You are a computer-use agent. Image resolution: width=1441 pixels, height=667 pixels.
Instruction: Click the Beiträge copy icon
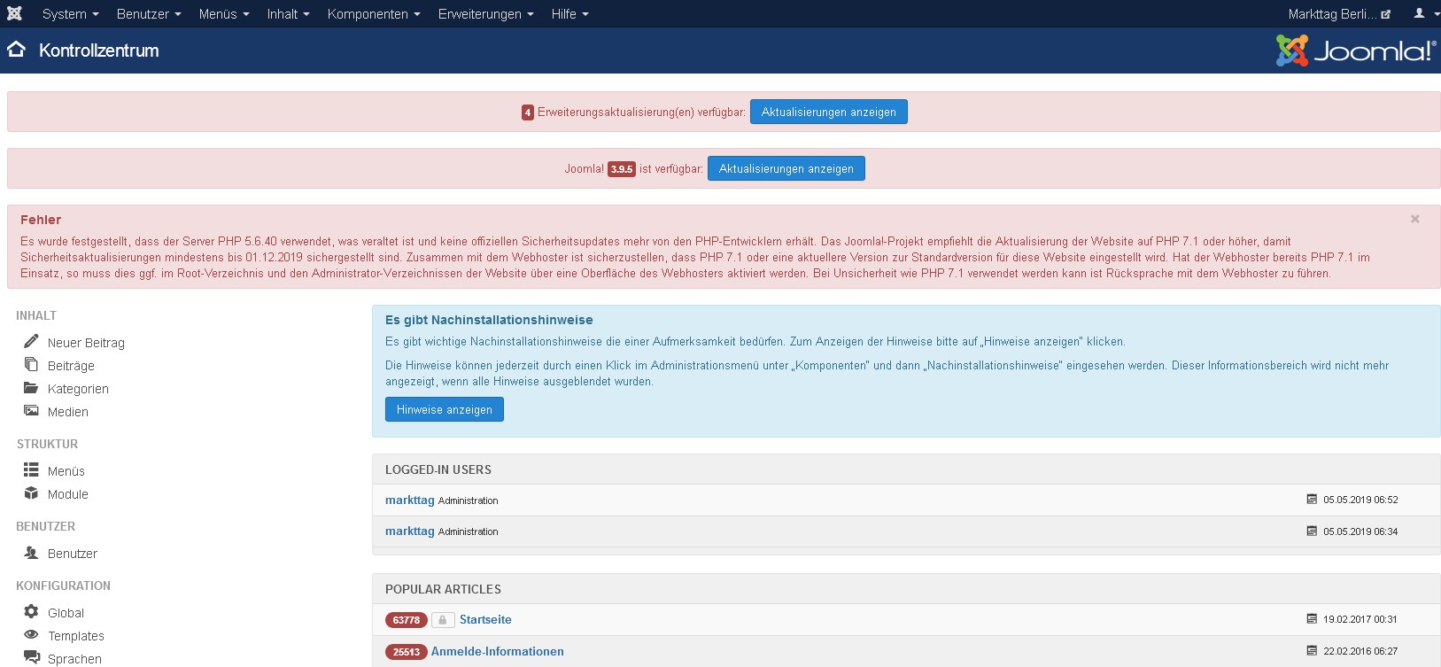[x=31, y=364]
